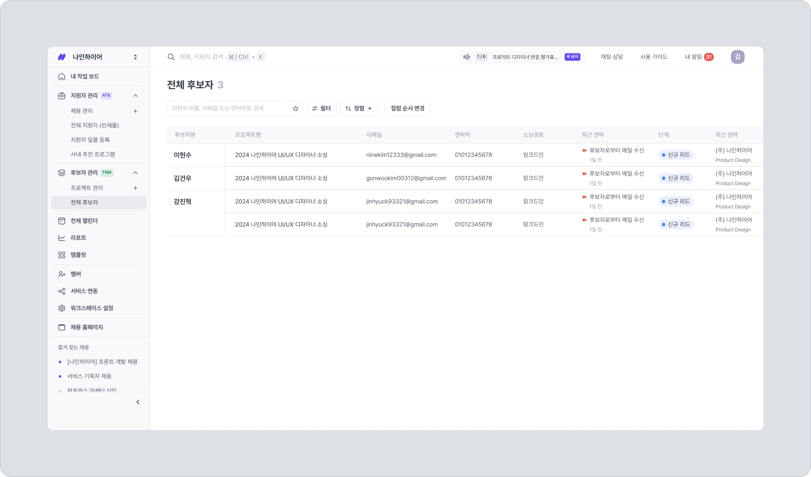Open 지원자 일괄 등록
This screenshot has height=477, width=811.
click(x=90, y=140)
